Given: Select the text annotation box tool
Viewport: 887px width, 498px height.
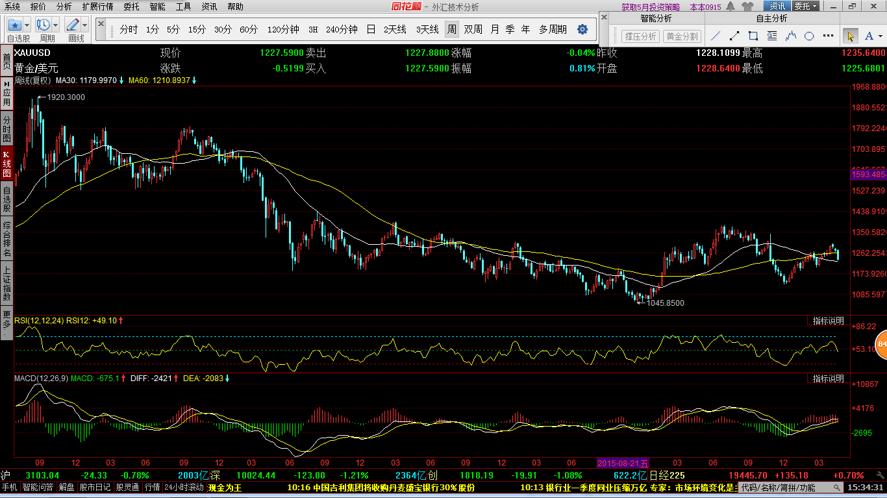Looking at the screenshot, I should pyautogui.click(x=772, y=36).
